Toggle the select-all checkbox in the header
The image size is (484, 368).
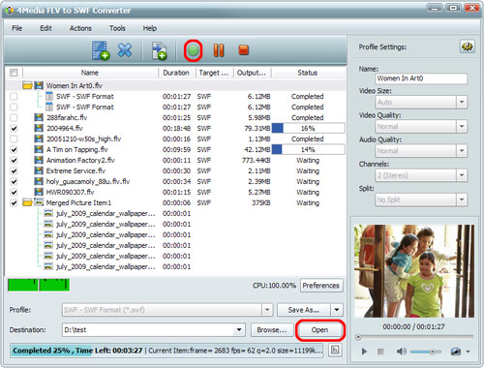point(14,73)
